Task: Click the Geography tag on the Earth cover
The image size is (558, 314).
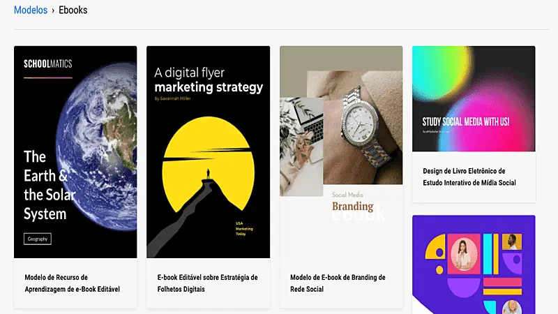Action: 38,239
